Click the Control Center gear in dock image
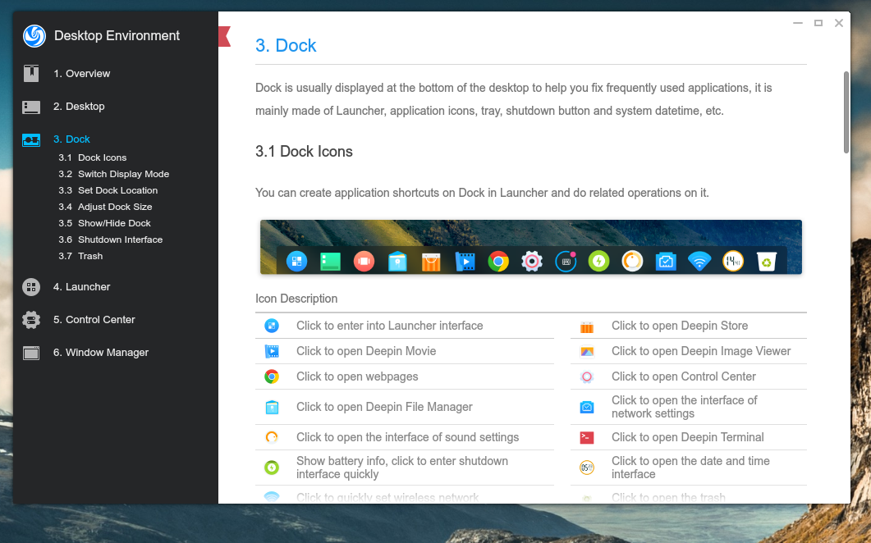 (532, 261)
